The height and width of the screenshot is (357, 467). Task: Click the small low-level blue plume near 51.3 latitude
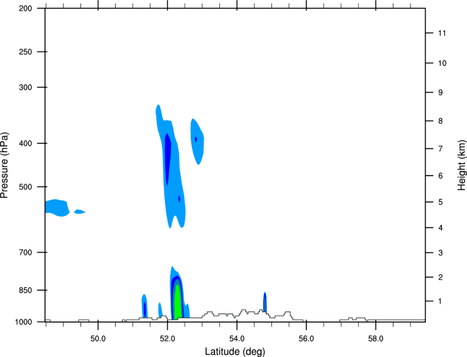point(144,306)
